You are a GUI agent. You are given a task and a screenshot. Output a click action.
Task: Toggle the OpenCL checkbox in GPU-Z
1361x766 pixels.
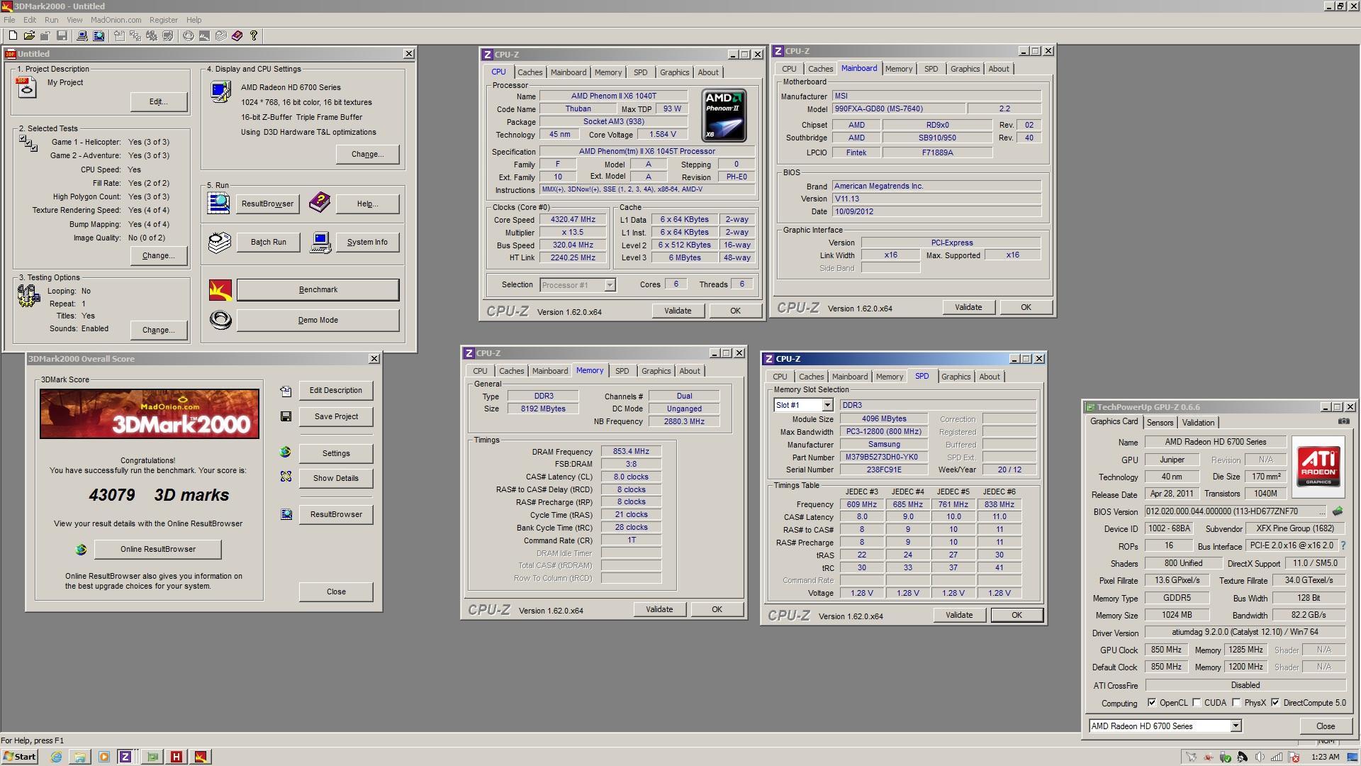[x=1152, y=703]
